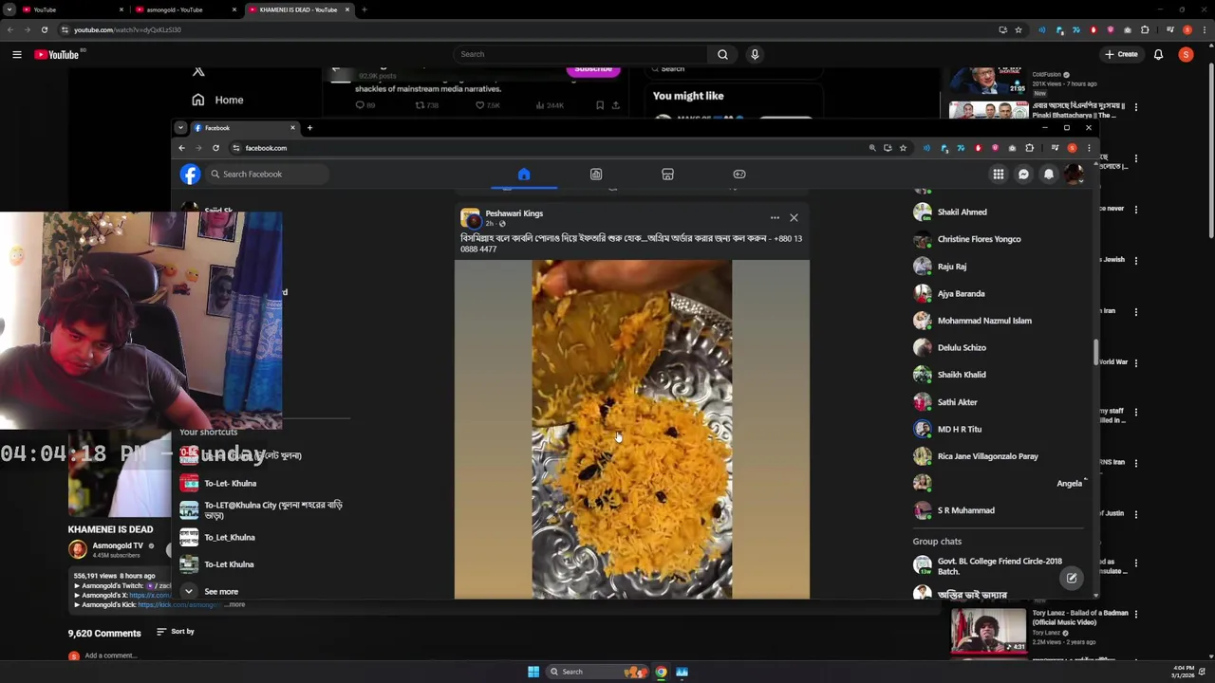This screenshot has width=1215, height=683.
Task: Open the Facebook video tab
Action: point(596,174)
